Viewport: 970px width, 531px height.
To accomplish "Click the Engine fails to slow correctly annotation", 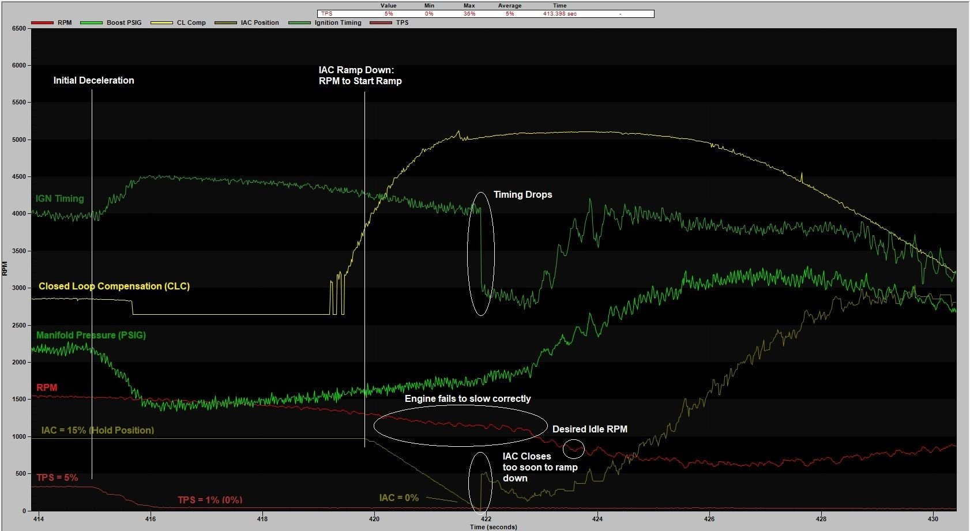I will [467, 399].
